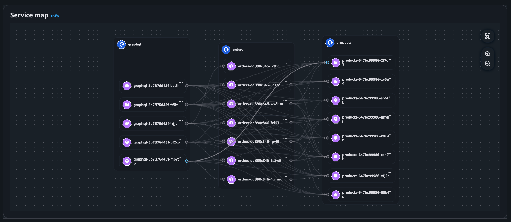Open the ellipsis menu for graphql-5b7876d45f-fr9lt
Image resolution: width=511 pixels, height=222 pixels.
point(181,102)
